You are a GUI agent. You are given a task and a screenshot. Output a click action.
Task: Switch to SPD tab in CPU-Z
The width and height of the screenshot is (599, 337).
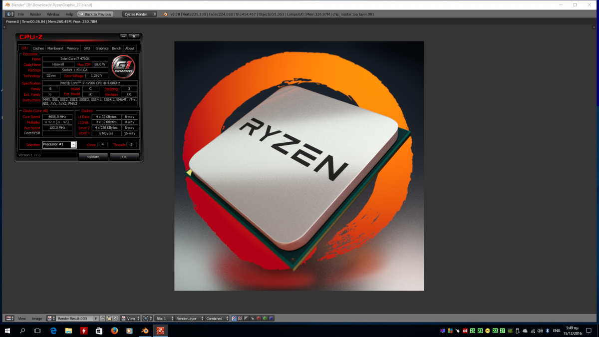click(x=87, y=48)
